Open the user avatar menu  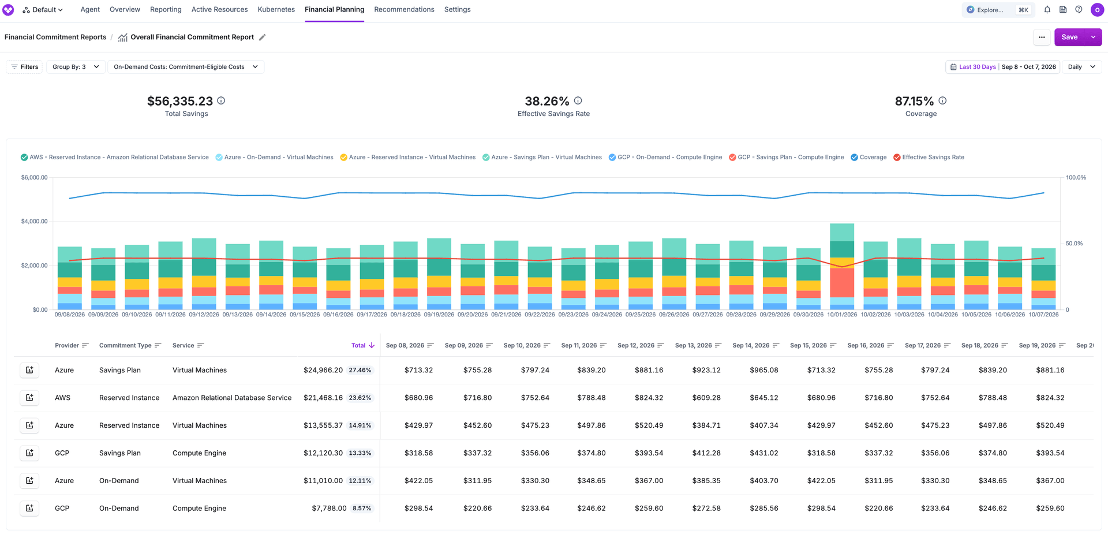[x=1097, y=10]
